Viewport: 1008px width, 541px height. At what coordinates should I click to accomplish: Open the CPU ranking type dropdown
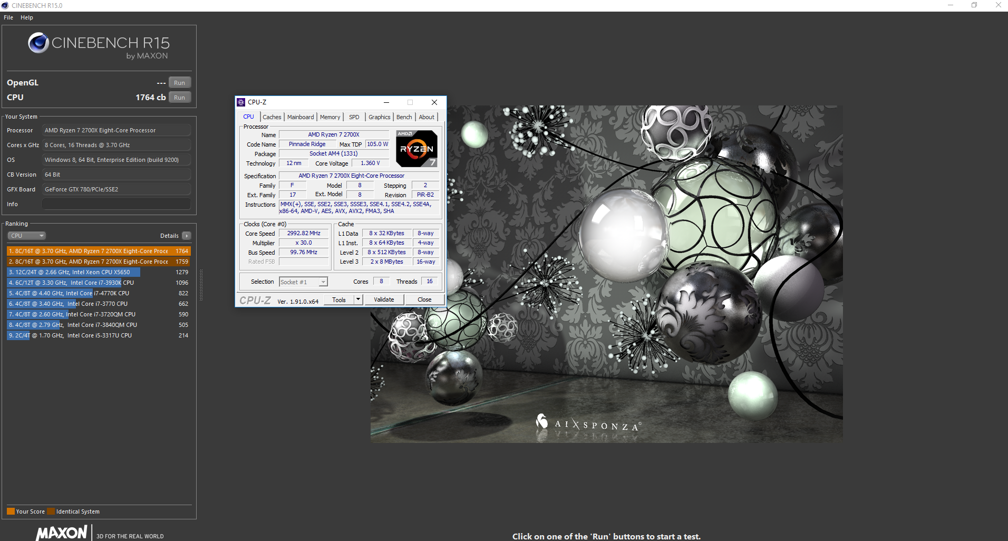(26, 236)
